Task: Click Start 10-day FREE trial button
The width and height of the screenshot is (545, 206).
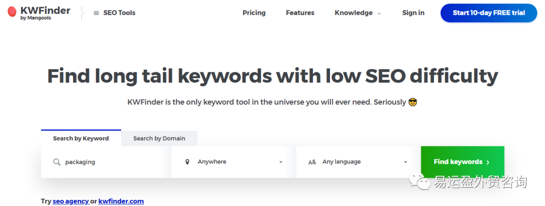Action: pyautogui.click(x=488, y=13)
